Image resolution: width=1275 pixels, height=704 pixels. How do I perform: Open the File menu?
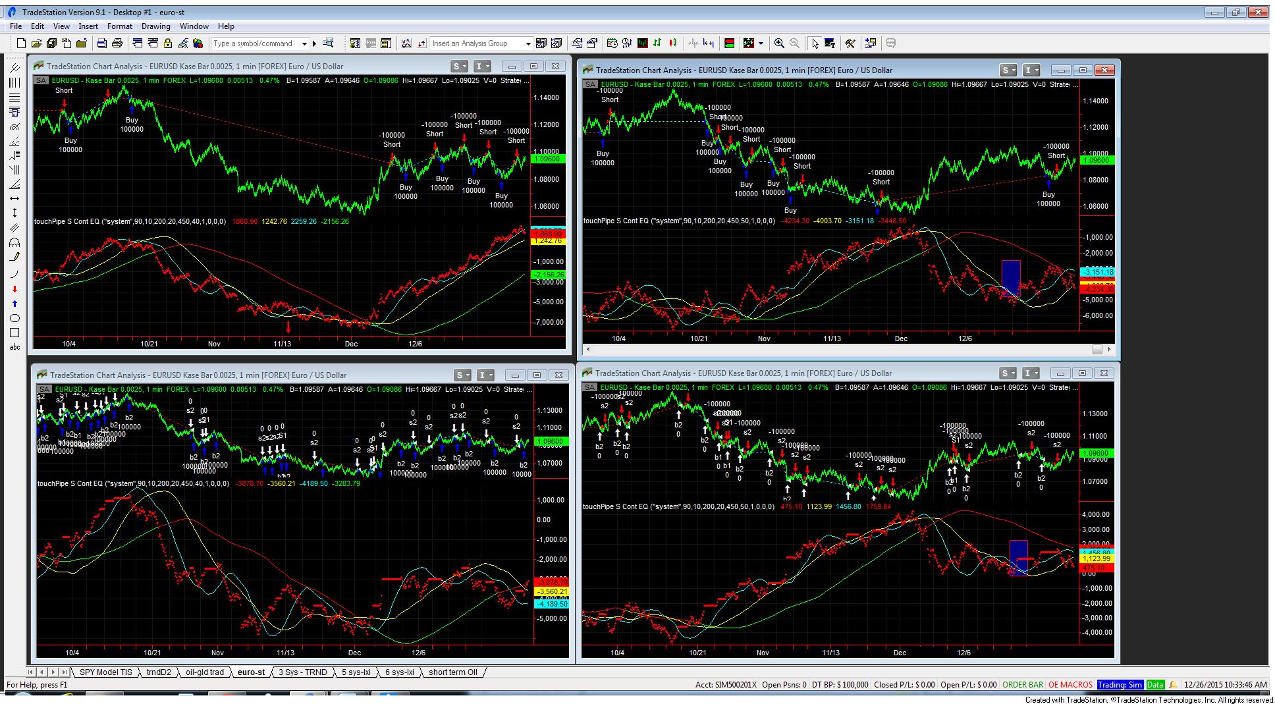pyautogui.click(x=16, y=26)
